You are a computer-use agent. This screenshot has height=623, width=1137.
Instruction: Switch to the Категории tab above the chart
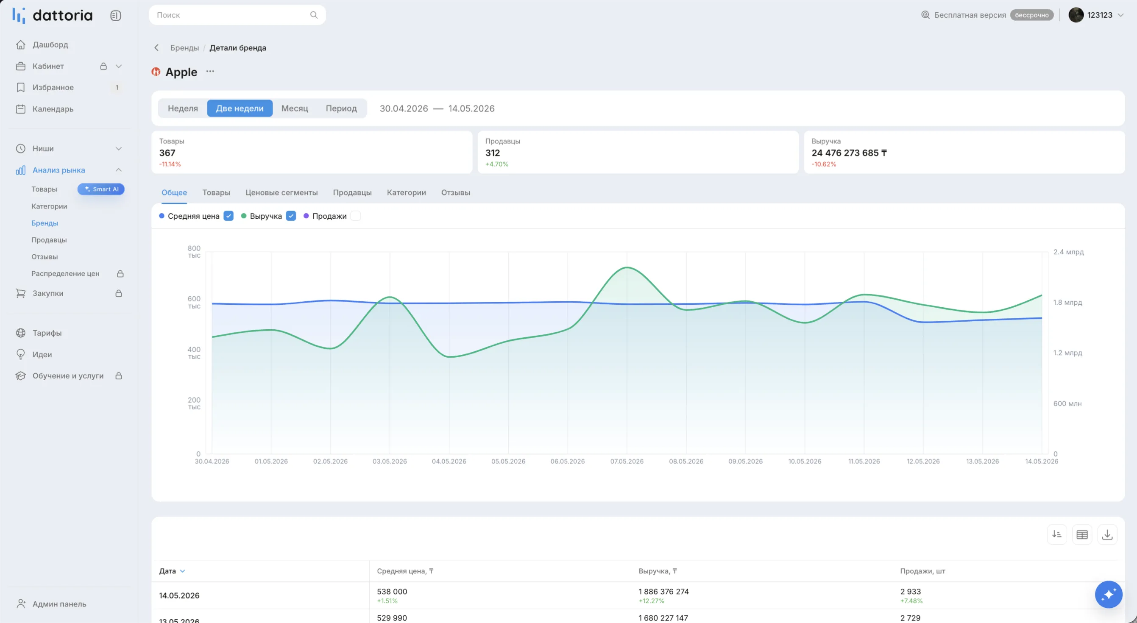click(407, 192)
